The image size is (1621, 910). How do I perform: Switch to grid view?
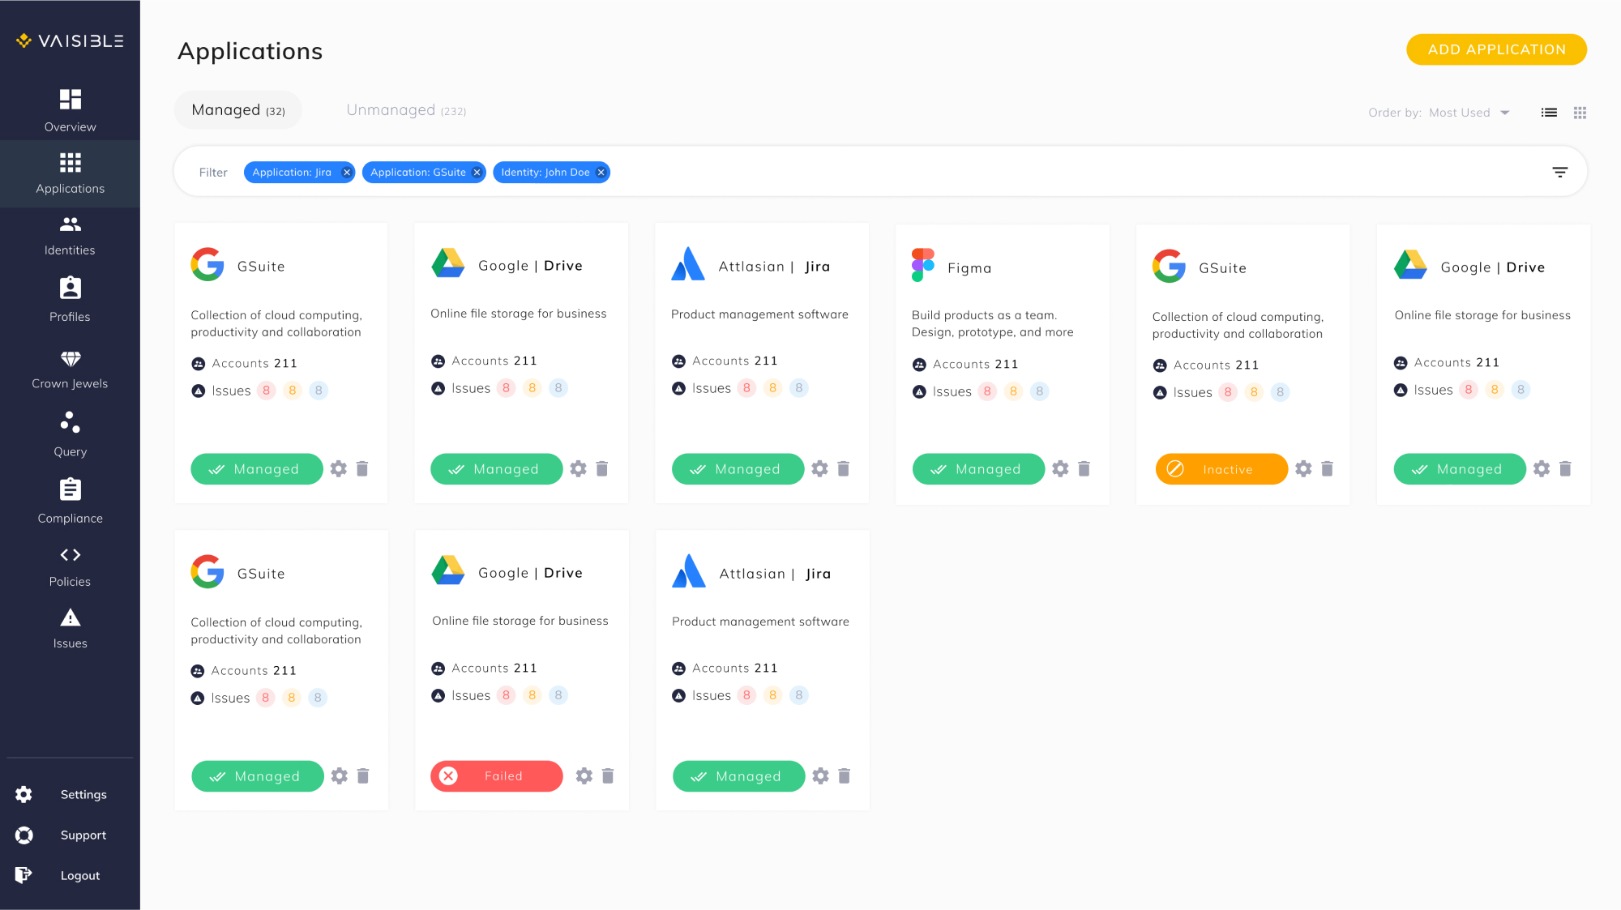point(1580,113)
